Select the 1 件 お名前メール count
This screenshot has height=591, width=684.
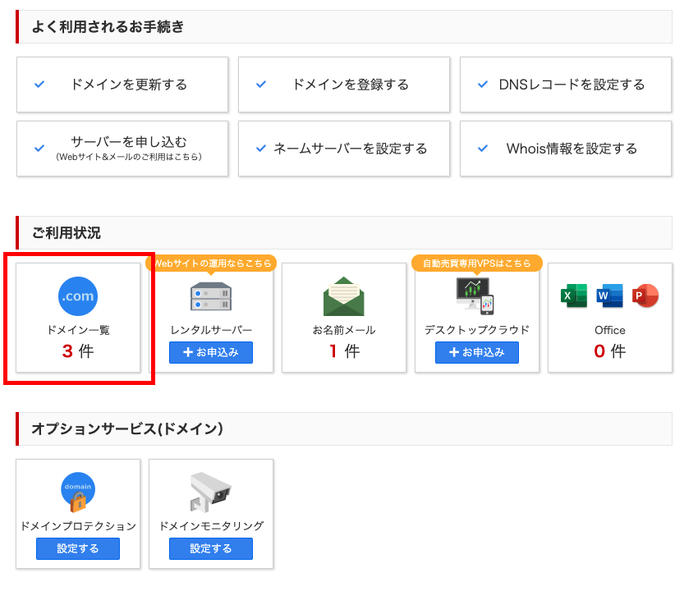click(x=344, y=351)
